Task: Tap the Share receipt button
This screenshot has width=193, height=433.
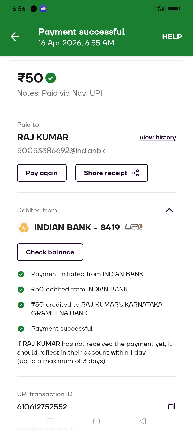Action: tap(112, 173)
